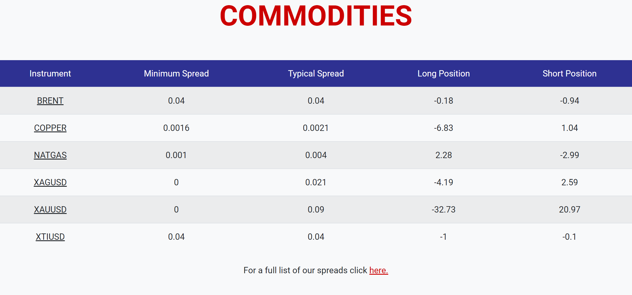Open the NATGAS instrument link
Viewport: 632px width, 295px height.
point(50,155)
